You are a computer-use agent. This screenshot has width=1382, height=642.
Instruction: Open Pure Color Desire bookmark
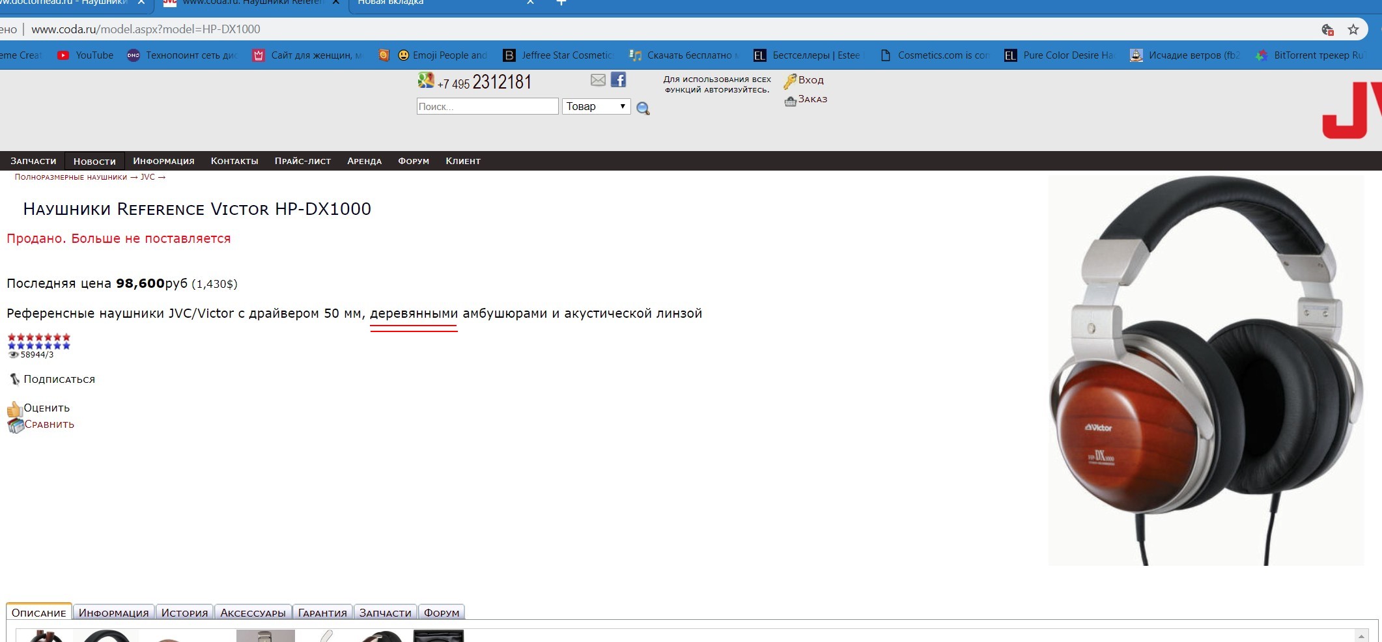1060,55
